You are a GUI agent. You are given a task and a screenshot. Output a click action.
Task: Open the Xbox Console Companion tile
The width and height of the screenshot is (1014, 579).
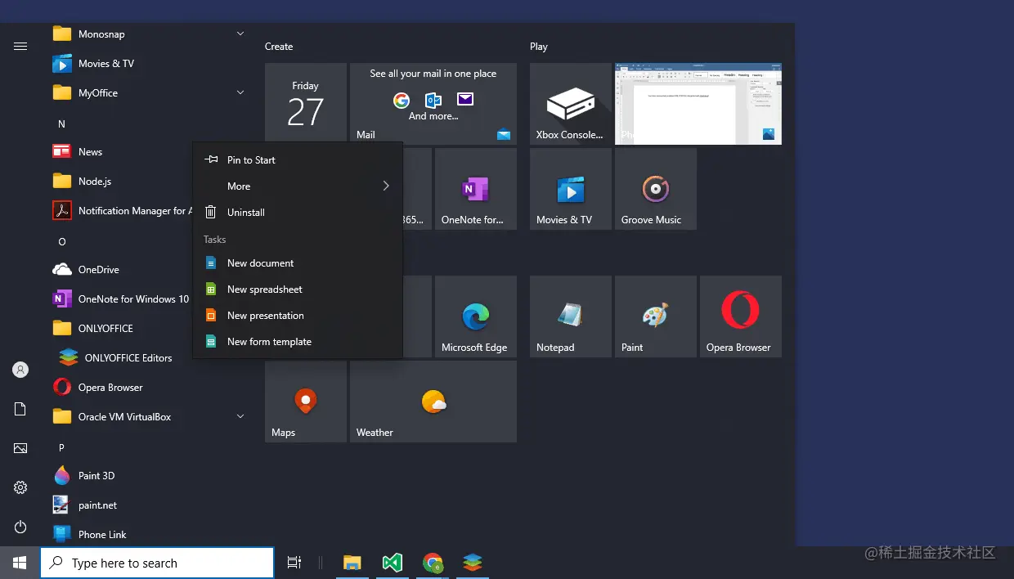[570, 104]
